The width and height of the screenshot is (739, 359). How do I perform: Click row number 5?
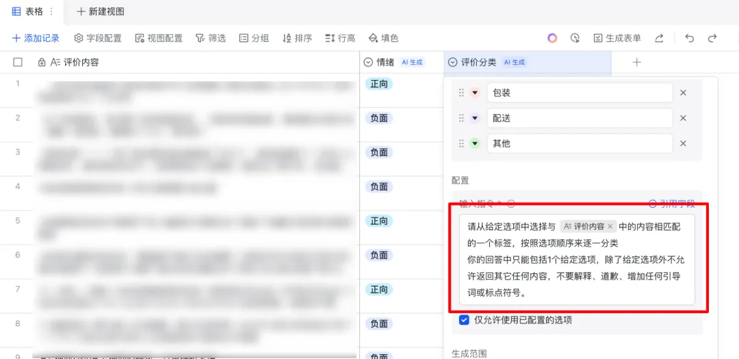pyautogui.click(x=18, y=221)
